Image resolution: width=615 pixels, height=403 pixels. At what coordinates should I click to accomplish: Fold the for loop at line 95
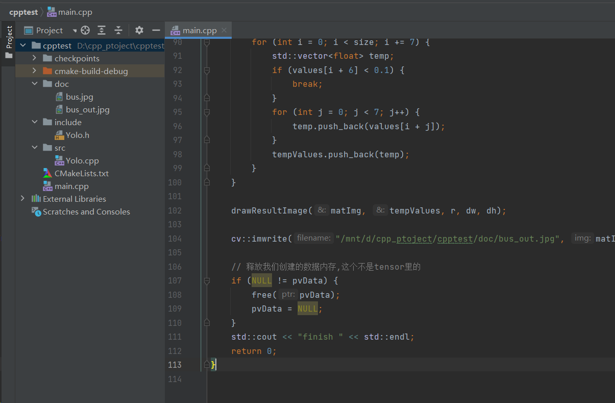coord(207,112)
